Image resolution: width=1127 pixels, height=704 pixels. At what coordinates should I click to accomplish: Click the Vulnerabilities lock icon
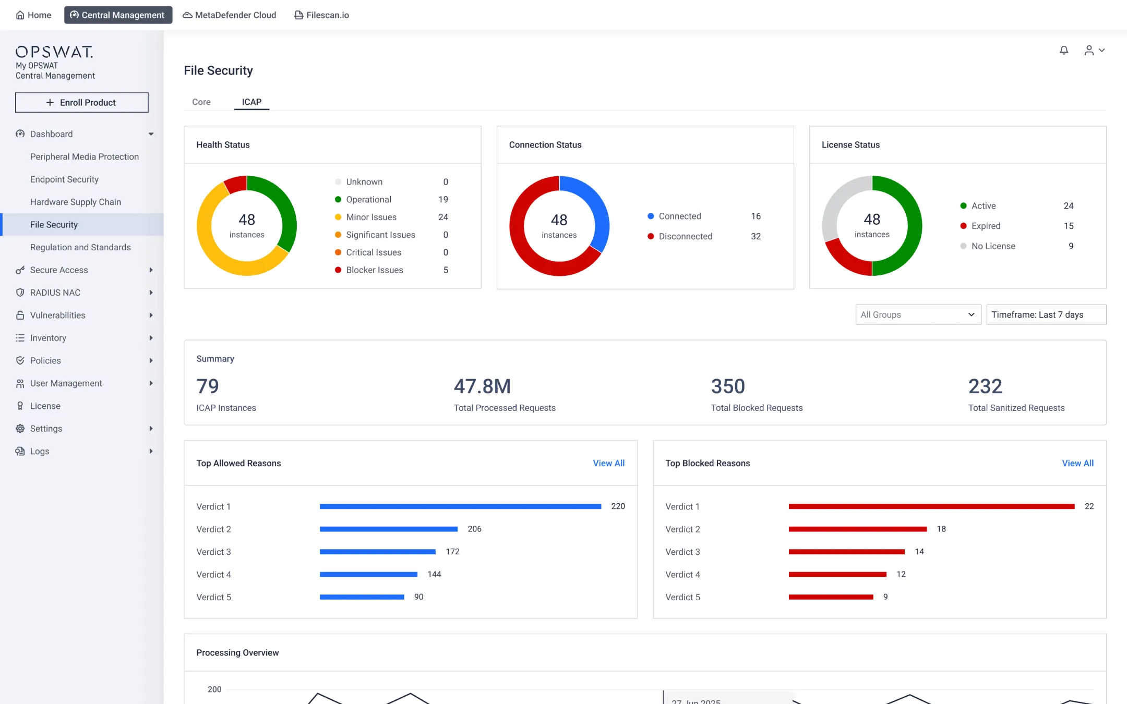[x=20, y=315]
